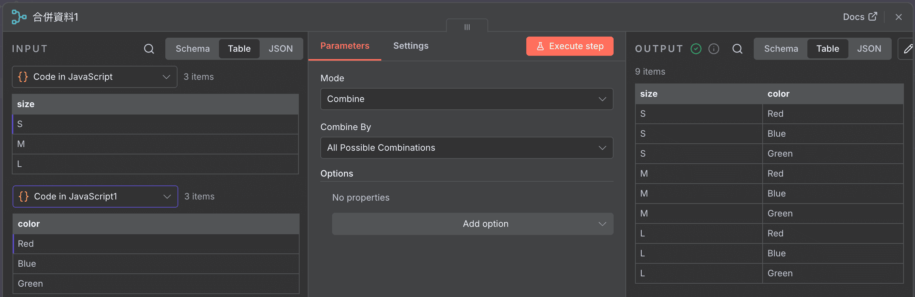Click the curly braces icon for Code in JavaScript1

click(24, 197)
